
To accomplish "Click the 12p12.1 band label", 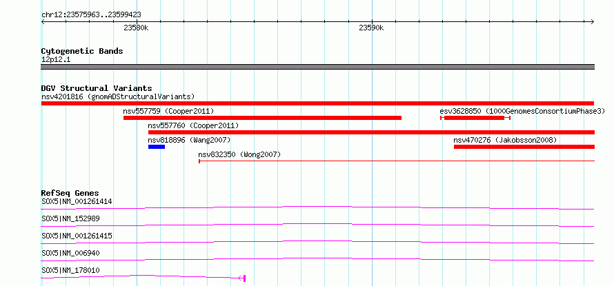I will click(56, 60).
